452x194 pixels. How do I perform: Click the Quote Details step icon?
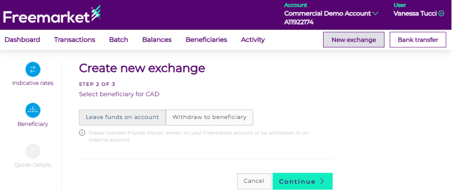click(x=33, y=151)
